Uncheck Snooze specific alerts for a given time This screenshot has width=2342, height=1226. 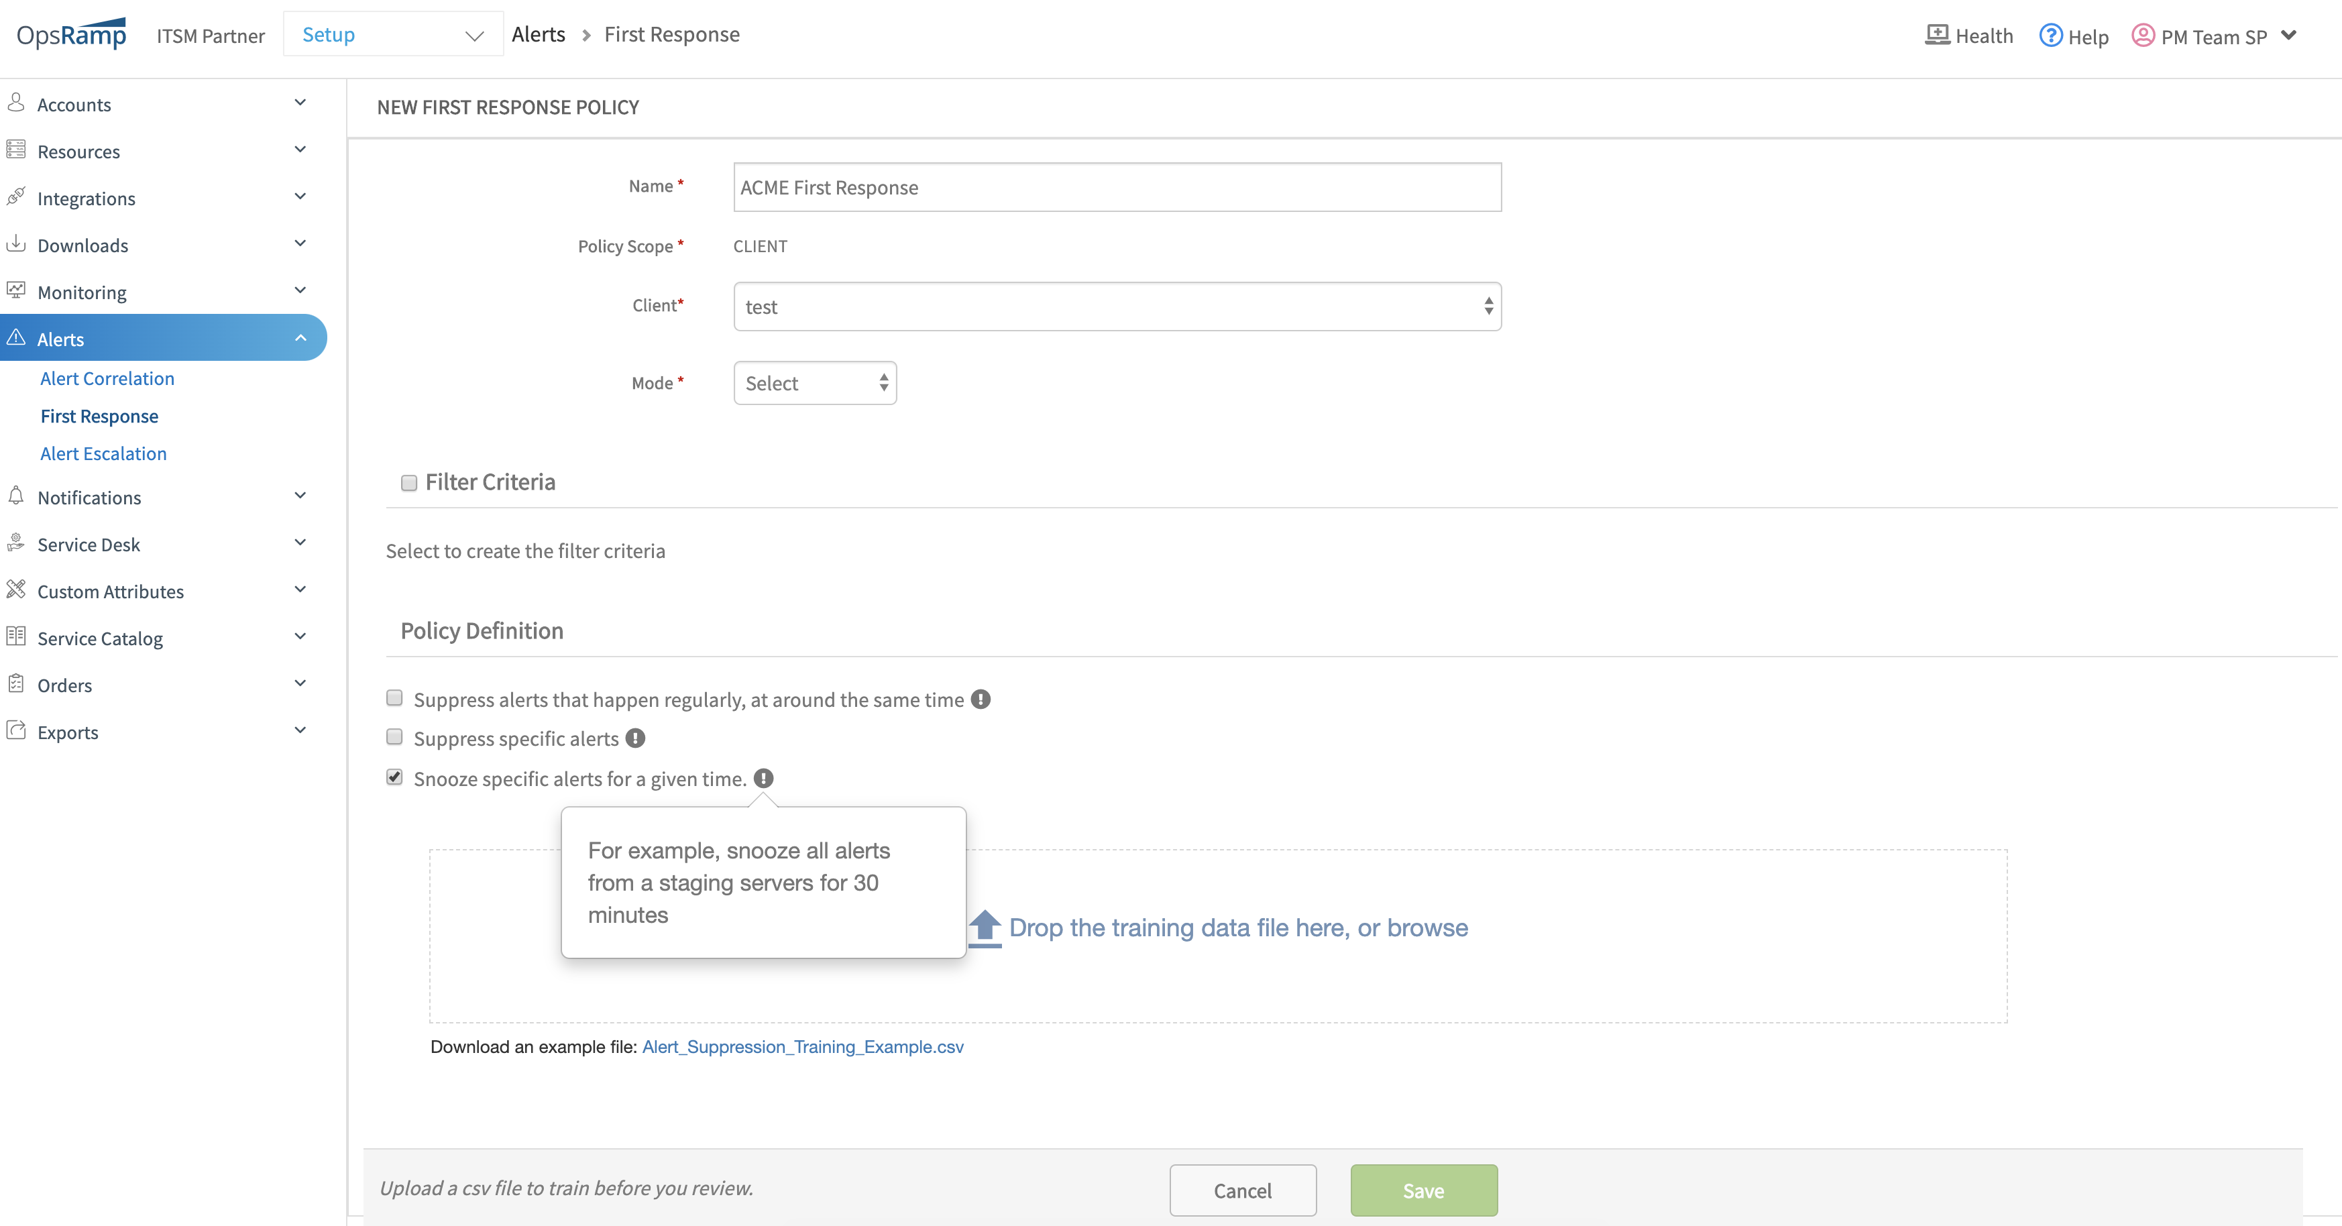click(394, 777)
